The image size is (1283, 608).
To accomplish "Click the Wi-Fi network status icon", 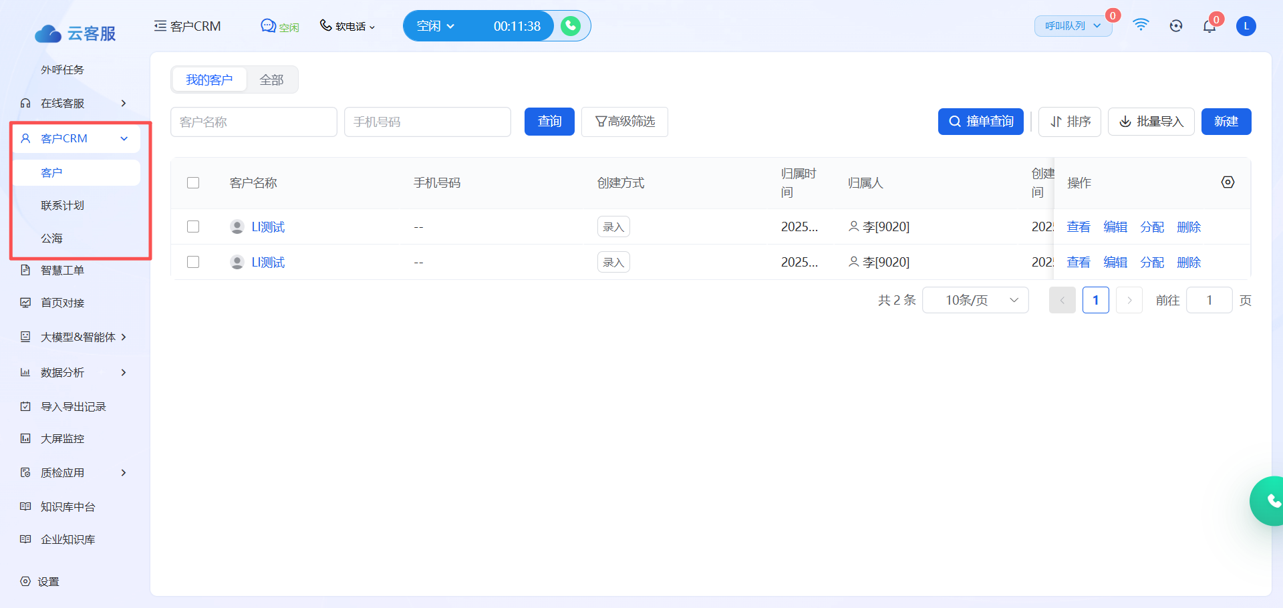I will point(1141,25).
